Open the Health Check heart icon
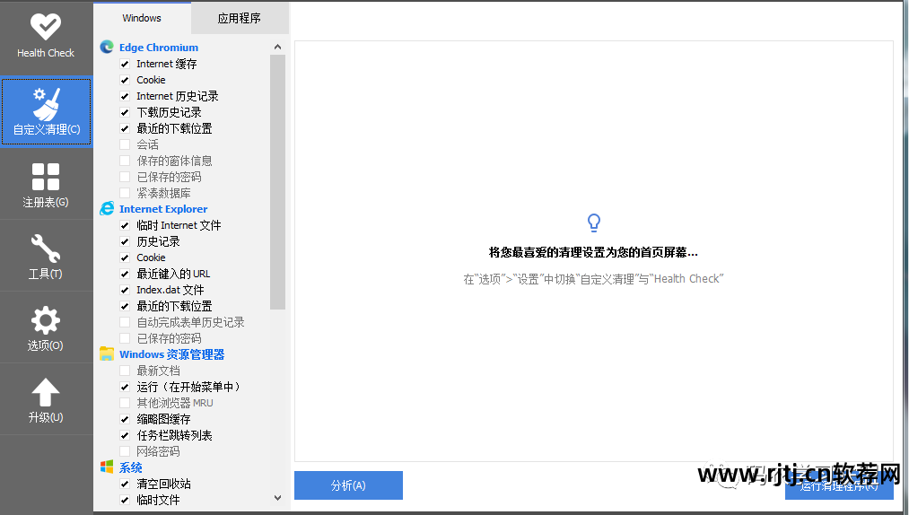Screen dimensions: 909x515 [46, 27]
